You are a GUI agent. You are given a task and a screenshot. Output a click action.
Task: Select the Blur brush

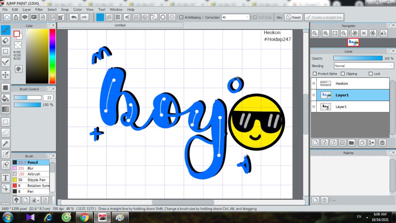[x=31, y=168]
